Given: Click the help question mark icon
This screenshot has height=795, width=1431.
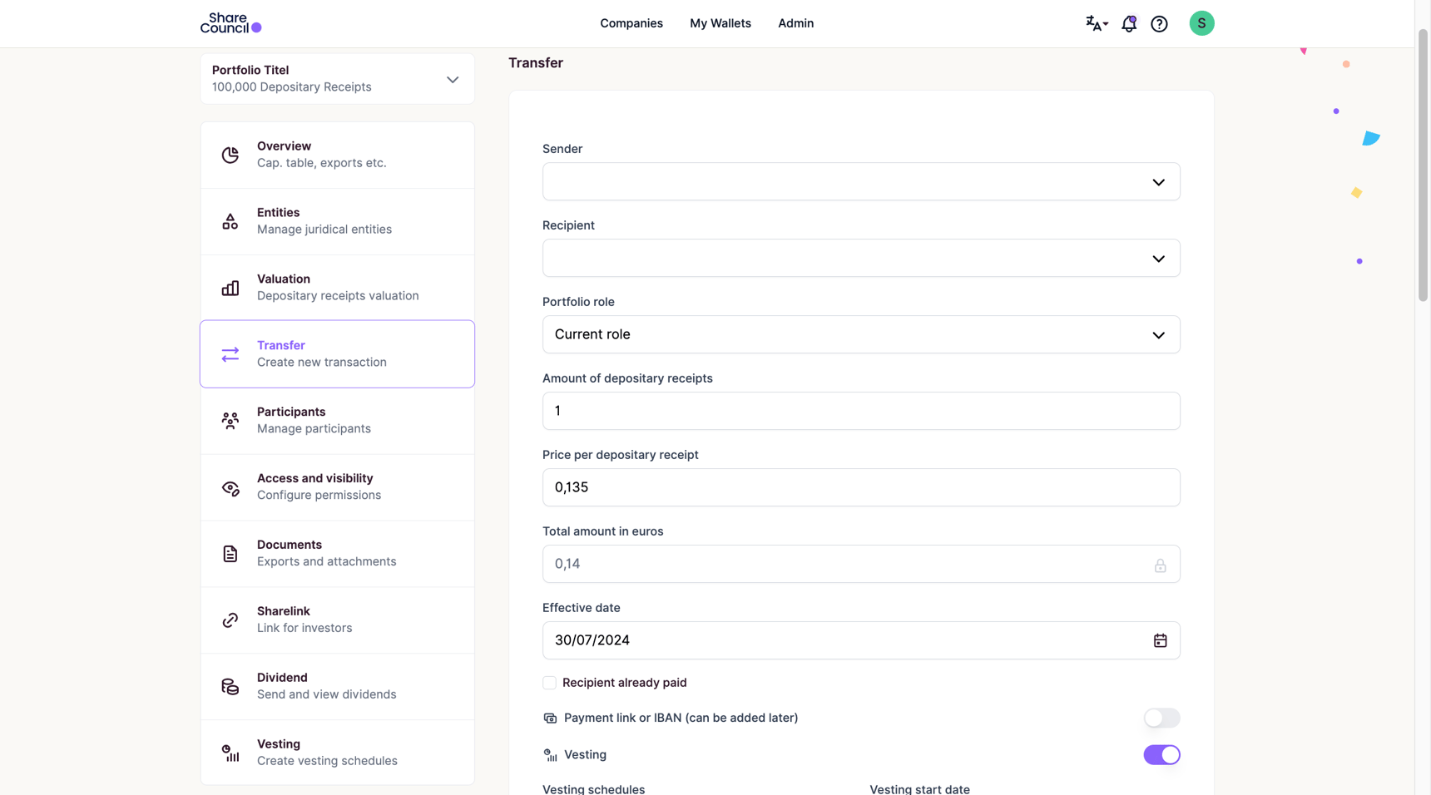Looking at the screenshot, I should pos(1159,24).
